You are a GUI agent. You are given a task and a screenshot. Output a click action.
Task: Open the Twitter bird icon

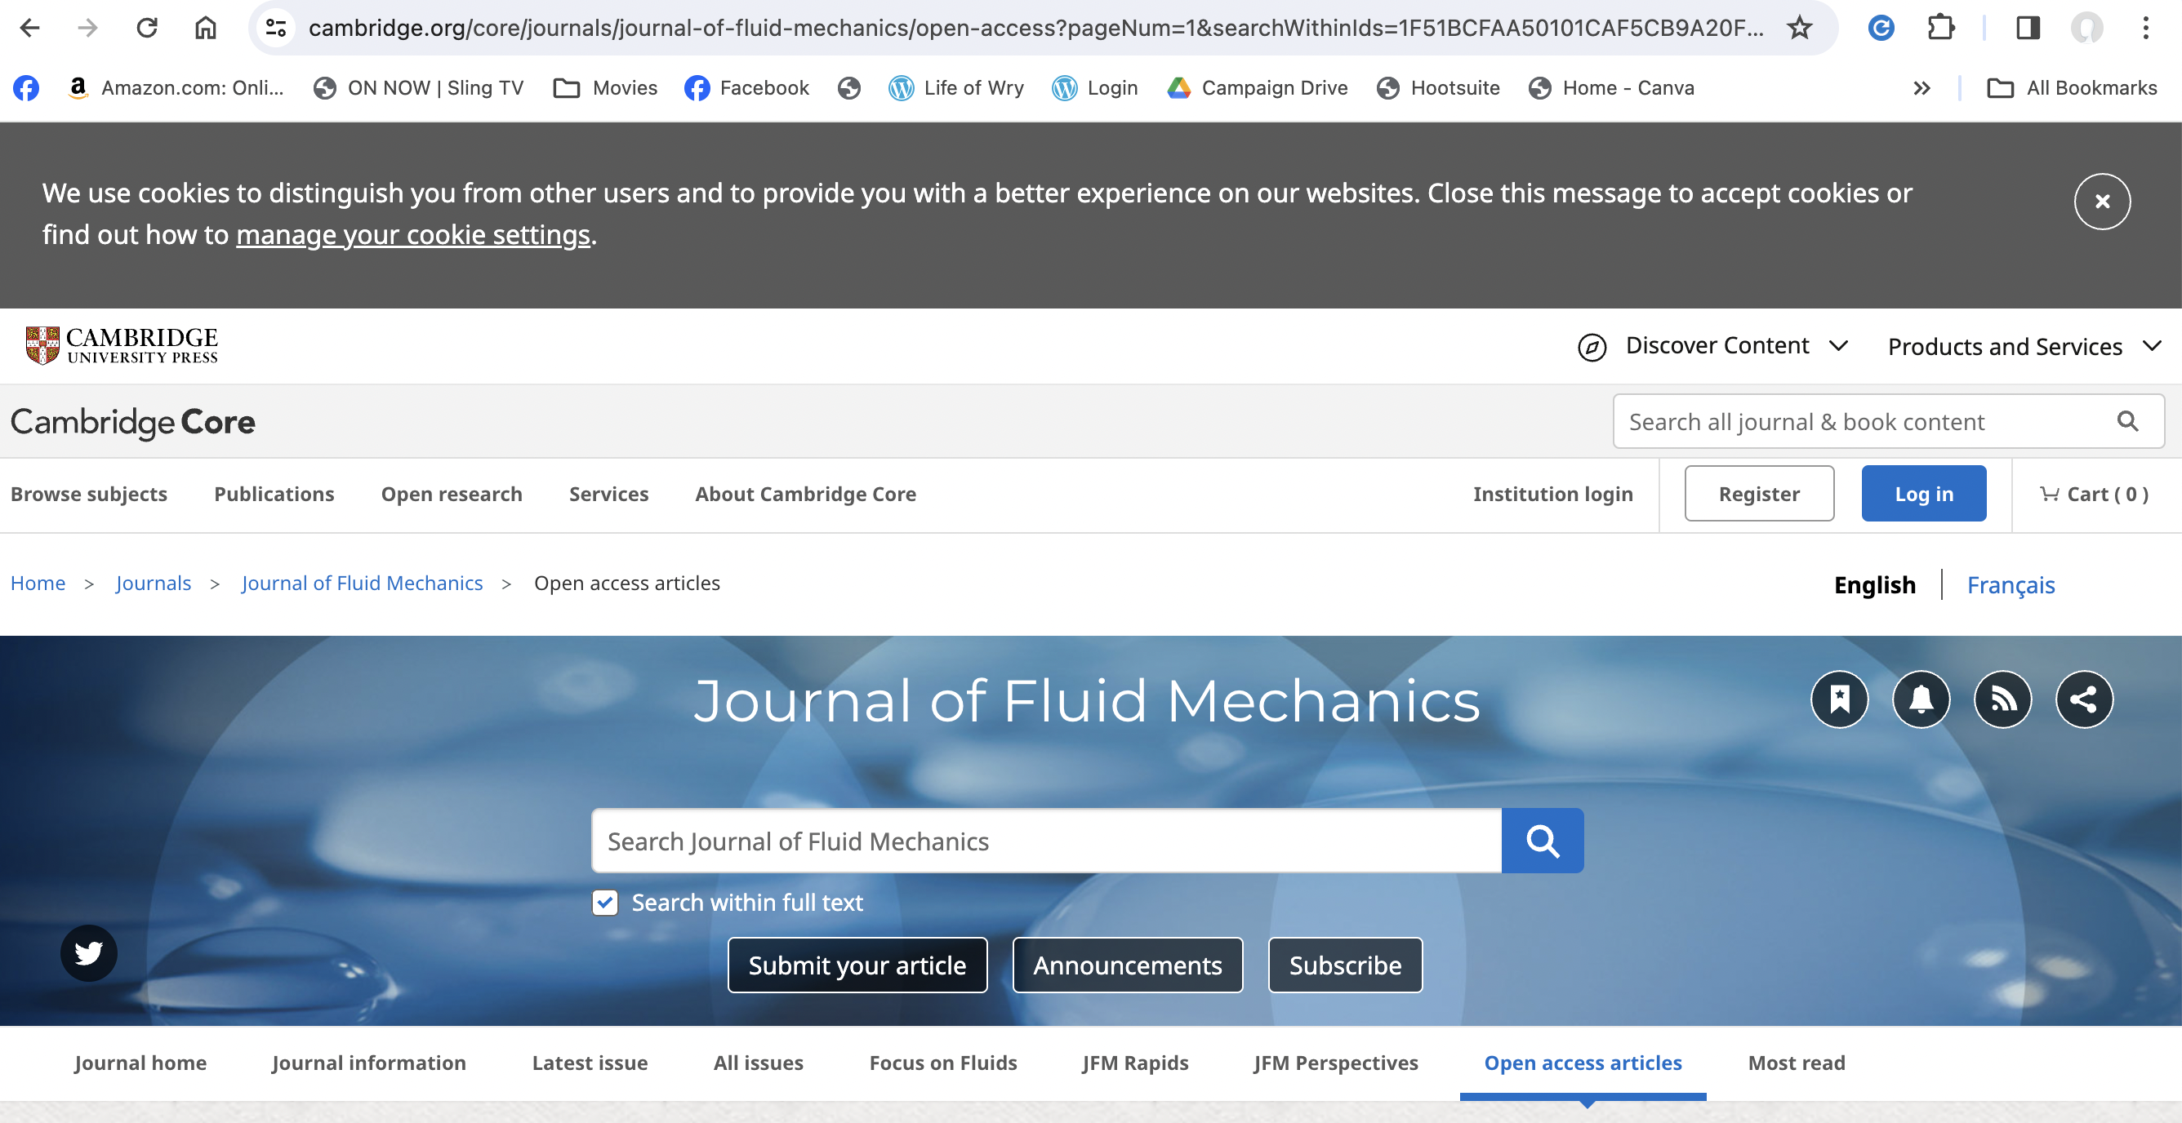pyautogui.click(x=89, y=953)
